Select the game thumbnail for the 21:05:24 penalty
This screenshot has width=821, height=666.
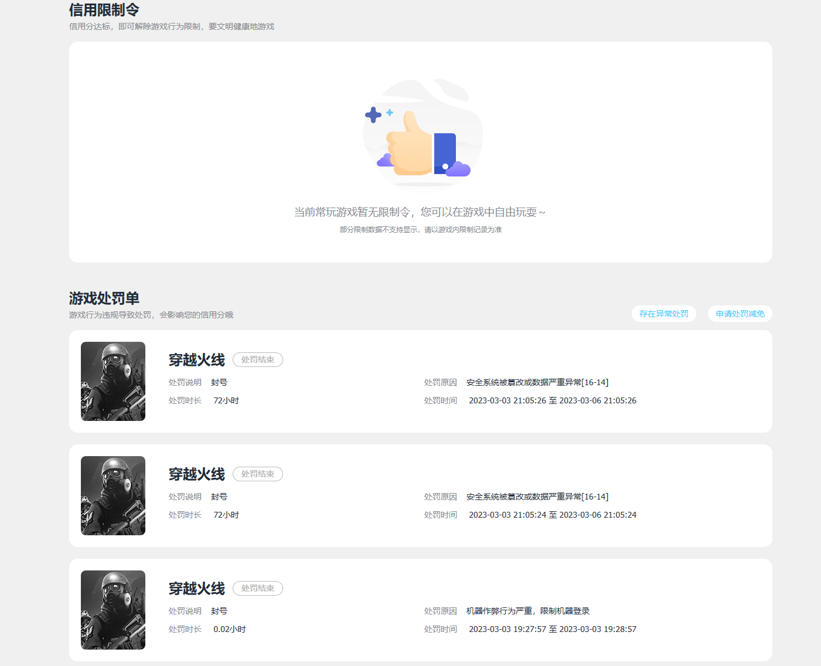(113, 495)
